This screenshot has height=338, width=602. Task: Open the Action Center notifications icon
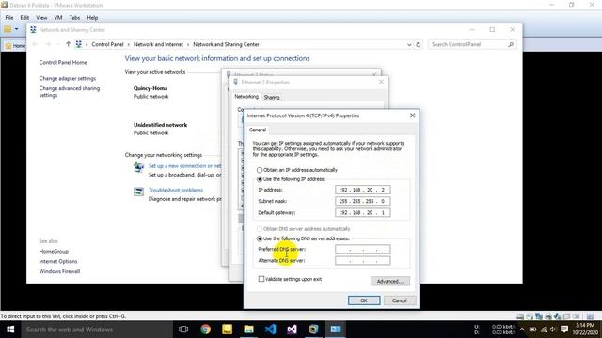point(564,330)
